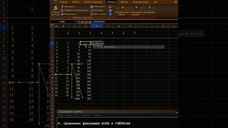Click the select-all corner of the sheet
Viewport: 228px width, 128px height.
coord(52,26)
